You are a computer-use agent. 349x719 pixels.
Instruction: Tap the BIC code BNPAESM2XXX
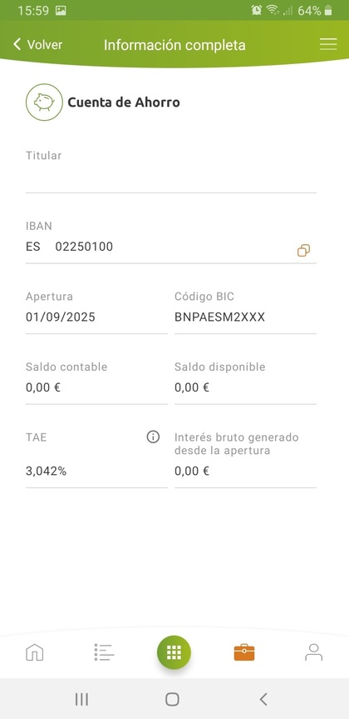pos(219,317)
